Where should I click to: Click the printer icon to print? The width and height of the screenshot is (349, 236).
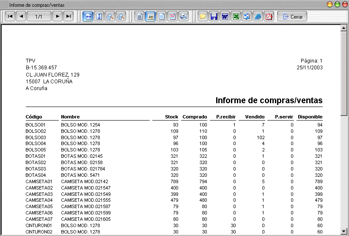tap(184, 16)
